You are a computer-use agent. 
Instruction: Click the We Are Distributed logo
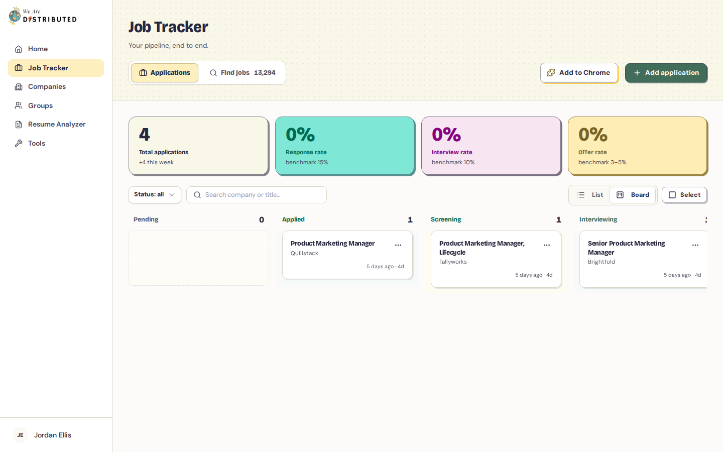[x=43, y=16]
